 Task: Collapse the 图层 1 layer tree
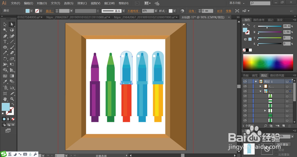click(x=256, y=81)
